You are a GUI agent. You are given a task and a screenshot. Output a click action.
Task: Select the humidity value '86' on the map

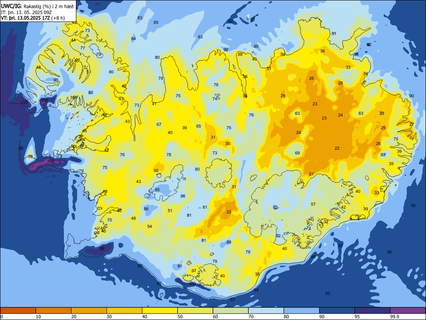[146, 209]
